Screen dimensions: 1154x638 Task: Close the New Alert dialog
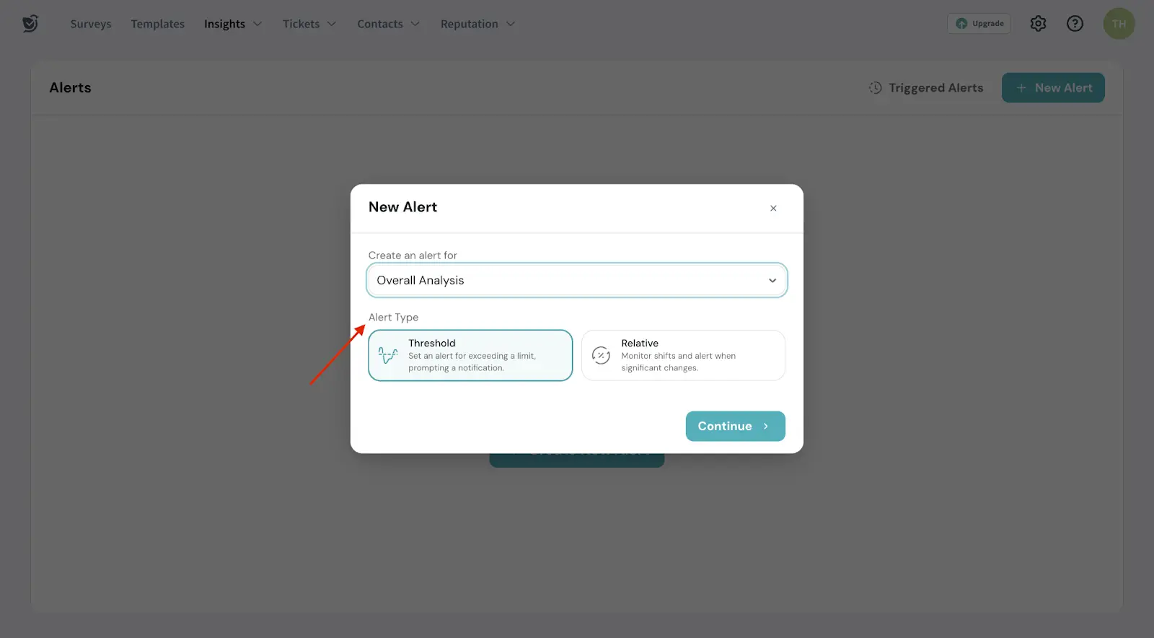(773, 209)
